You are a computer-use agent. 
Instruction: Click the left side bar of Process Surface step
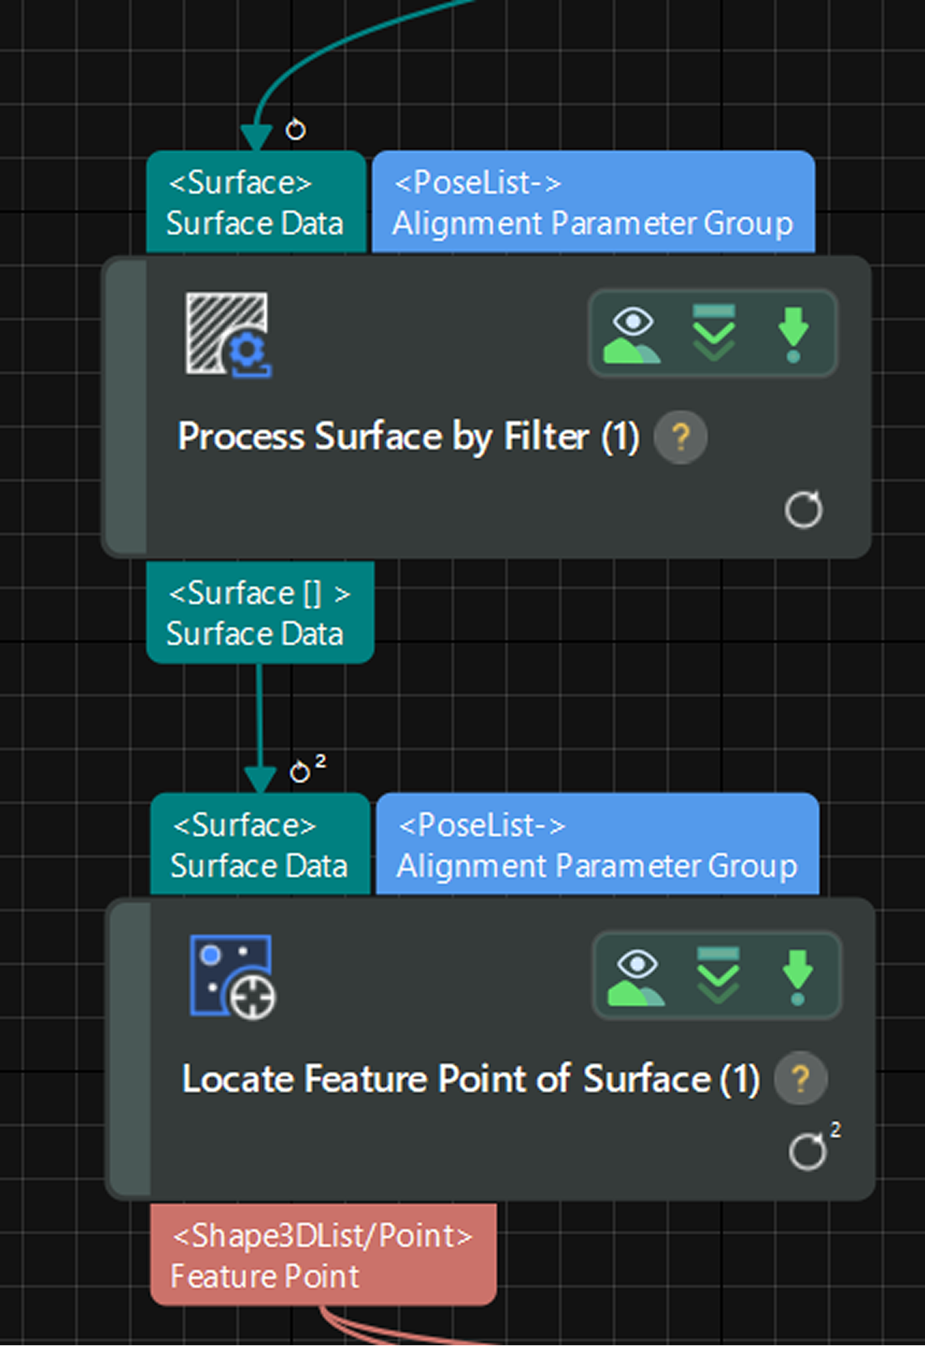pyautogui.click(x=126, y=406)
